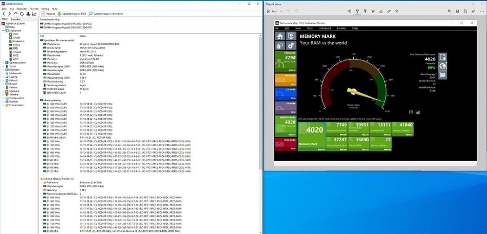Expand the DirectX tree node
The height and width of the screenshot is (234, 487).
click(x=3, y=84)
